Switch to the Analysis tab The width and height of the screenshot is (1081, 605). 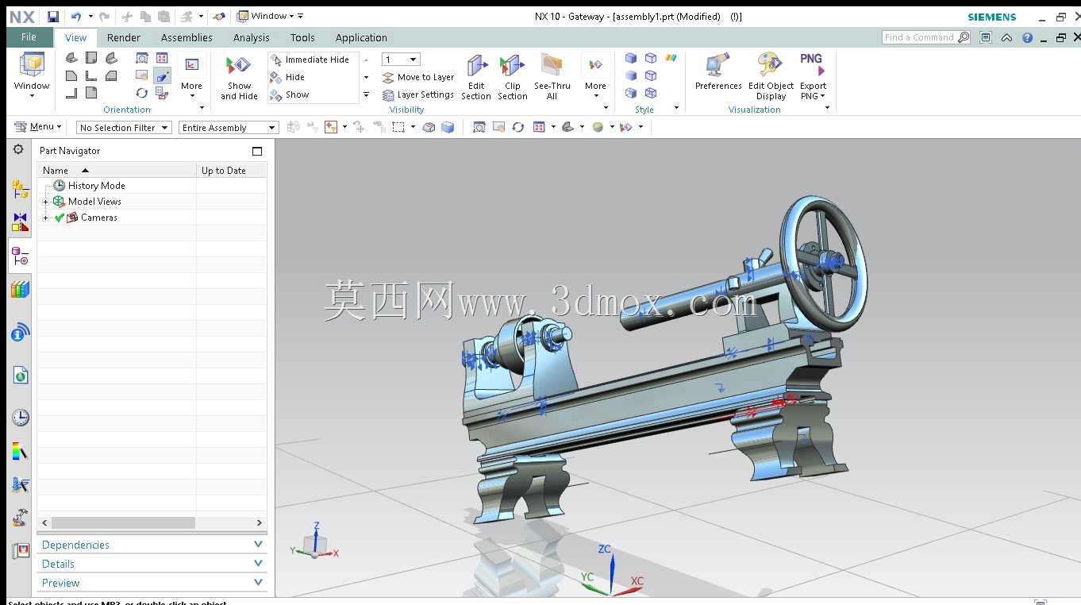[252, 37]
